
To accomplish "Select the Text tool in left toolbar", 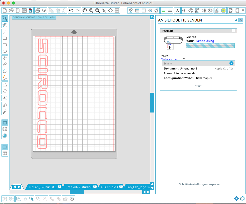I will (5, 98).
